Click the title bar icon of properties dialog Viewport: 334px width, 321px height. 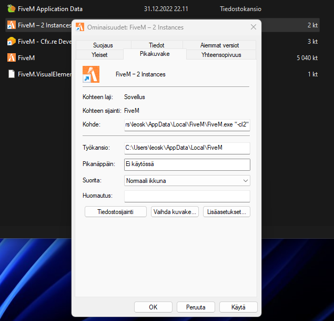pos(80,27)
